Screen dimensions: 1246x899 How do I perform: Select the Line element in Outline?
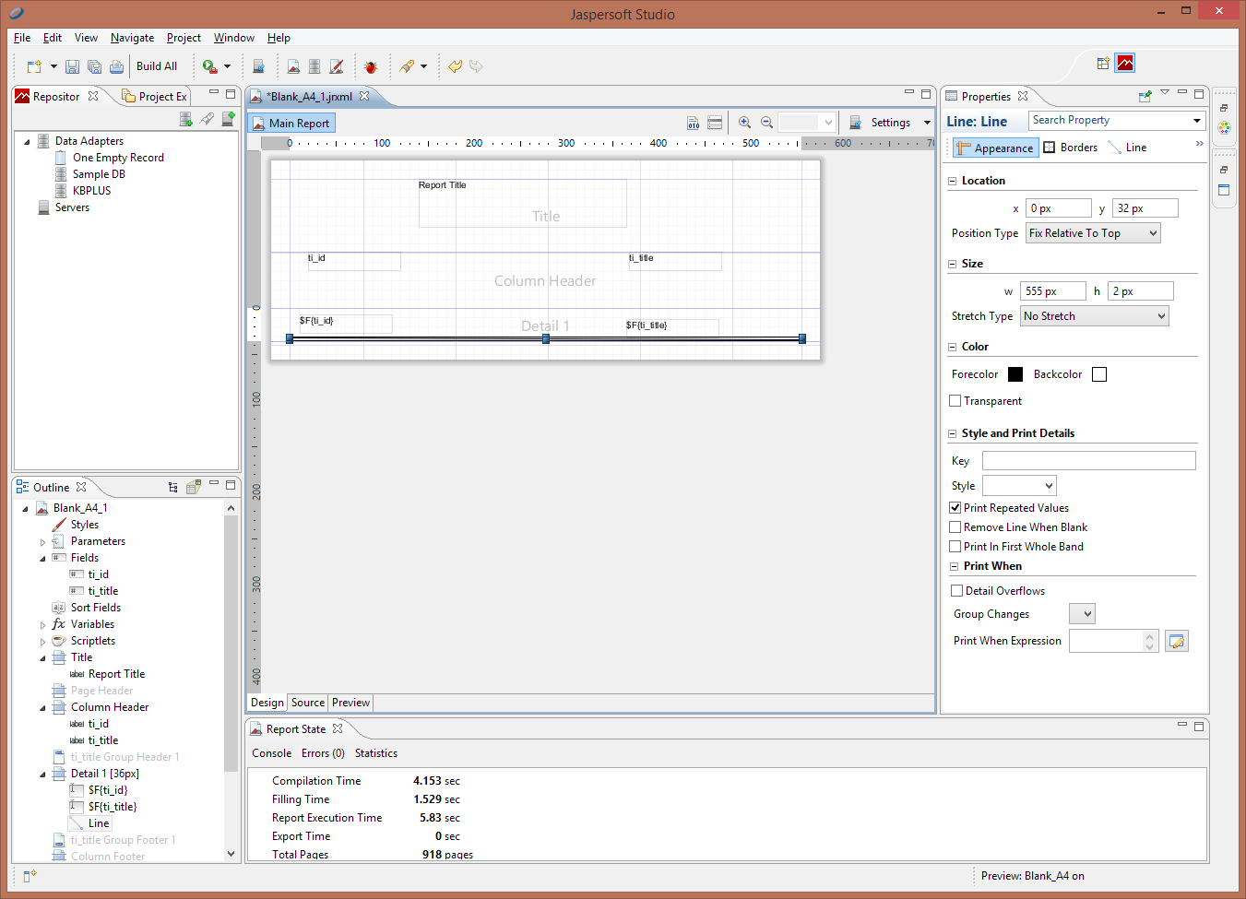click(x=90, y=823)
